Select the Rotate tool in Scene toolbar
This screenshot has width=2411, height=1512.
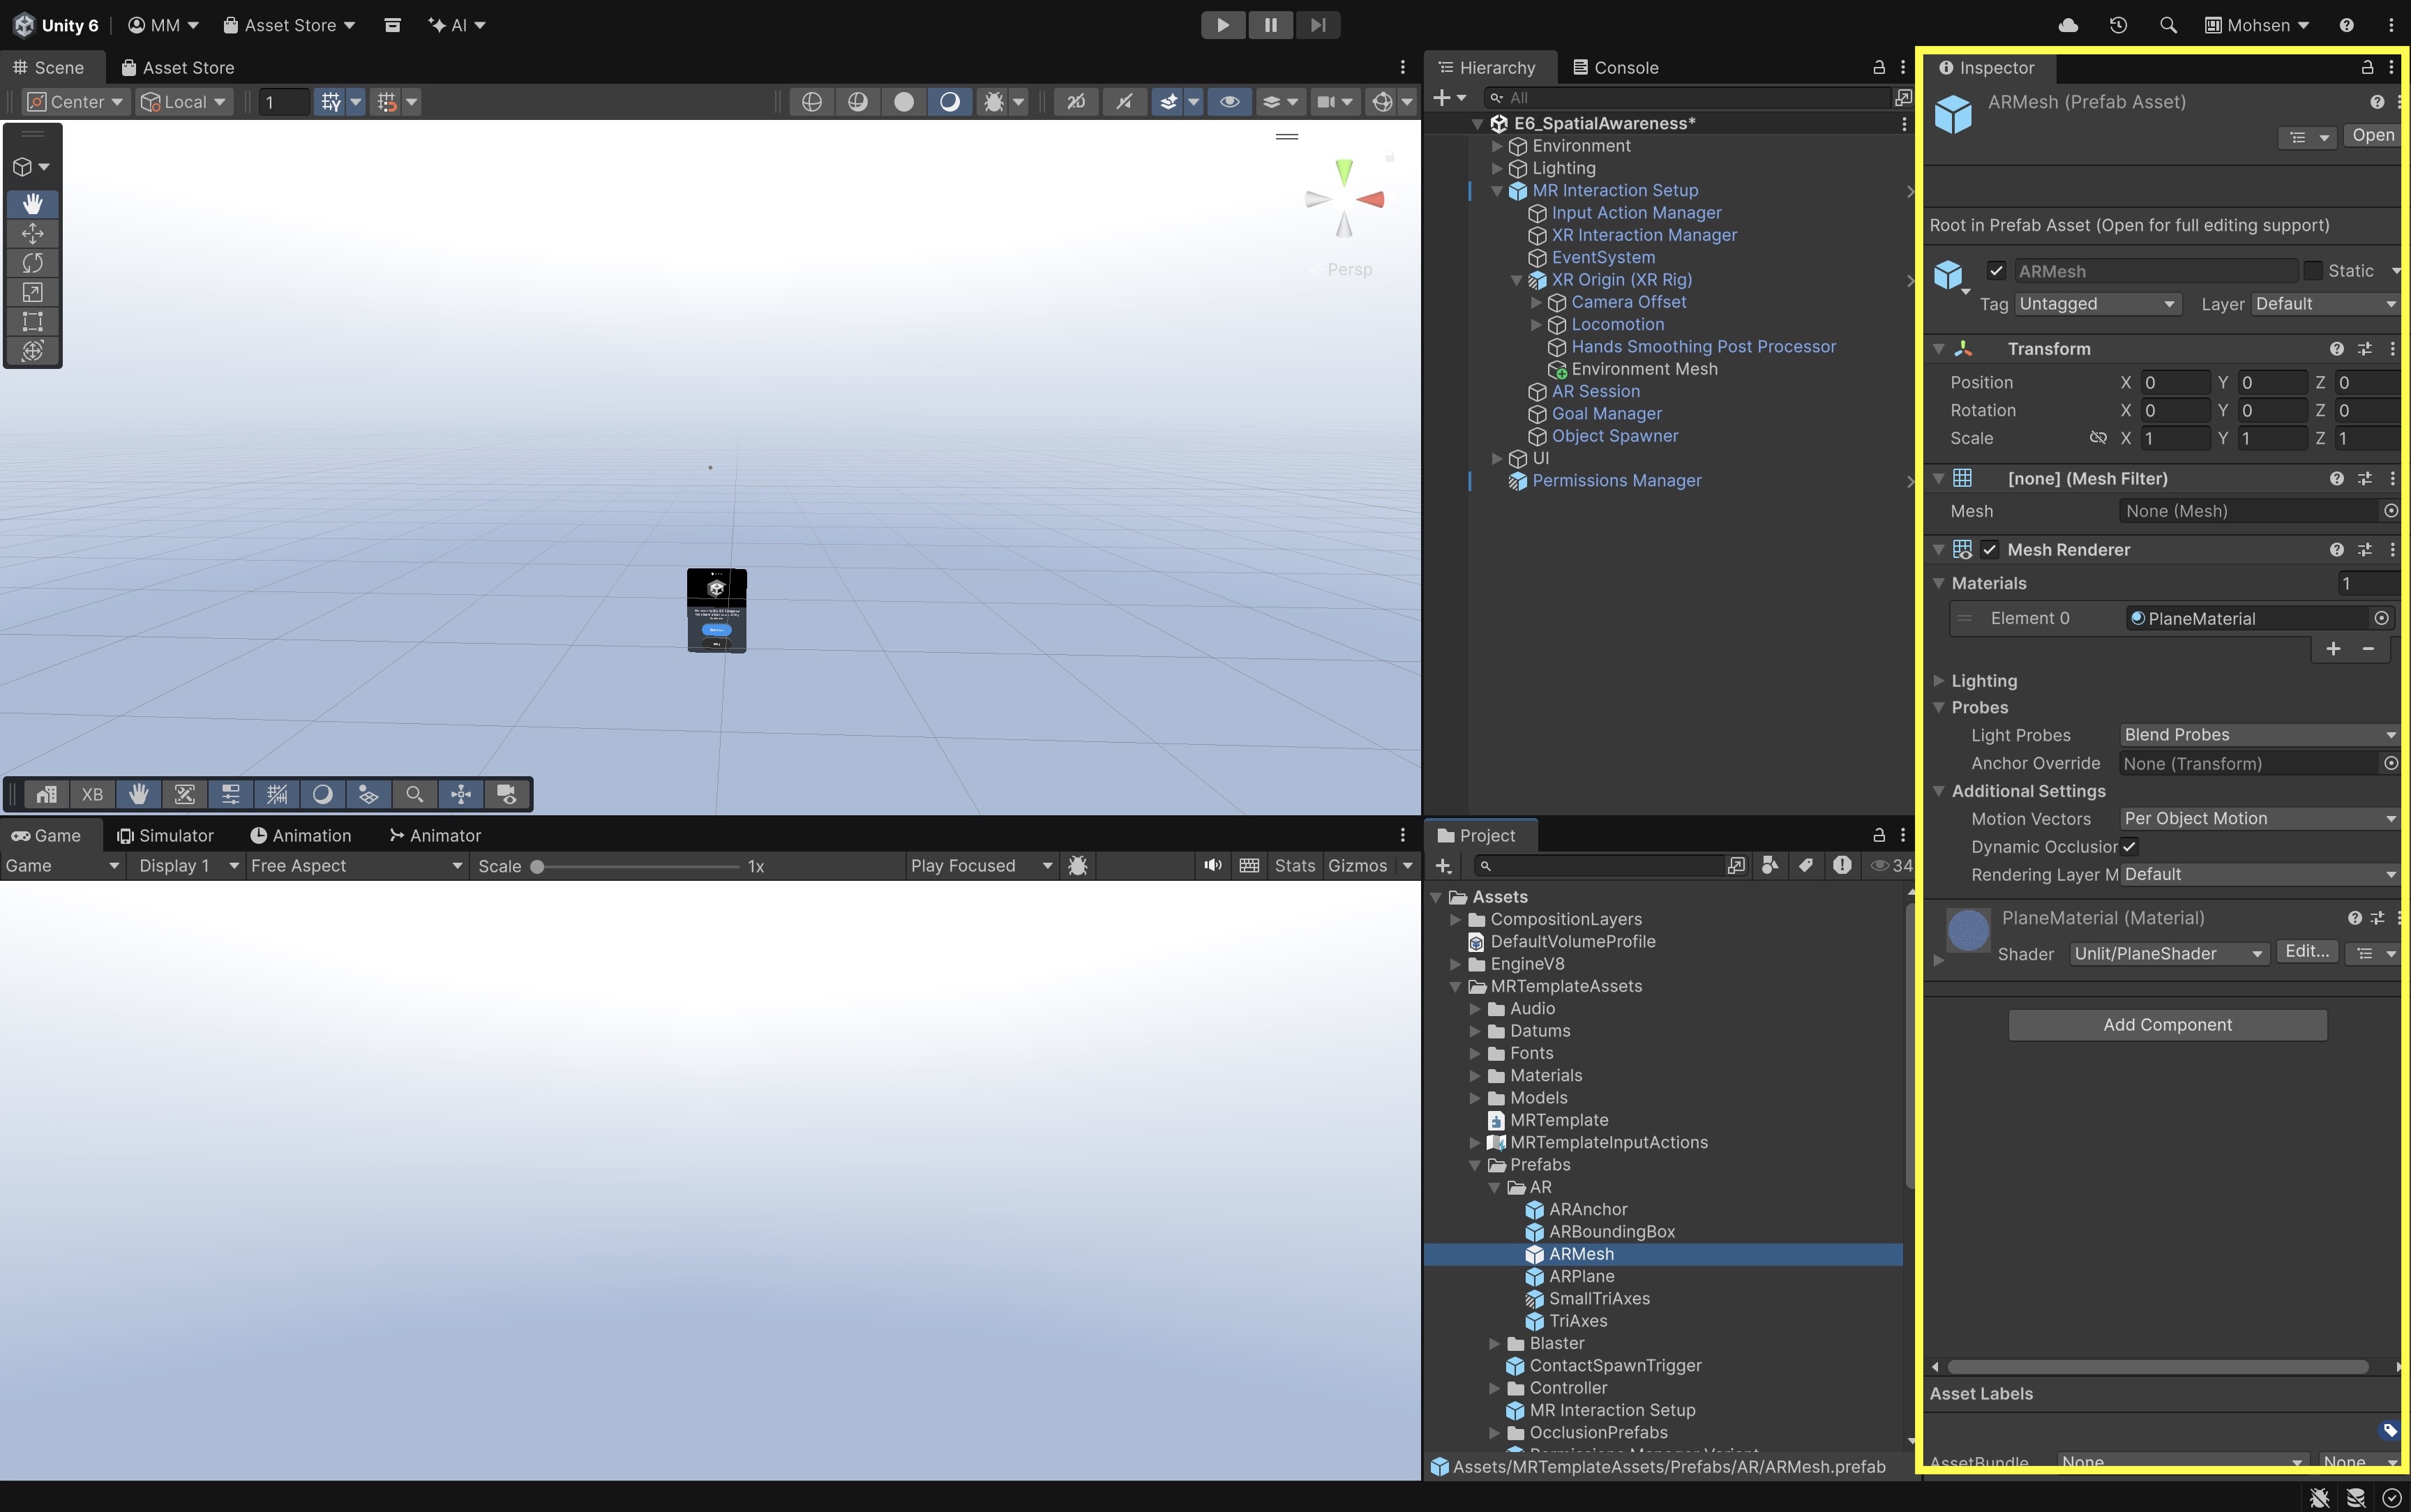coord(32,263)
